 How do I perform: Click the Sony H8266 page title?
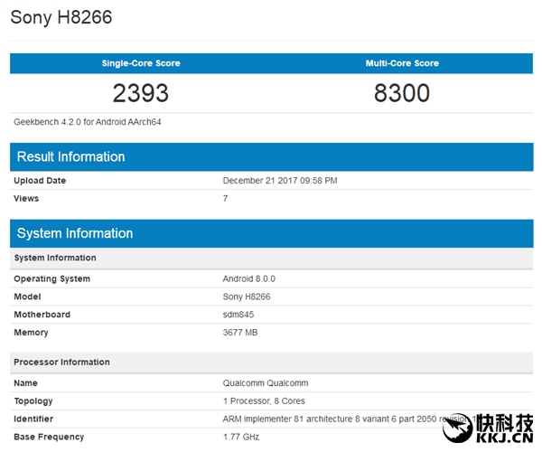tap(61, 17)
